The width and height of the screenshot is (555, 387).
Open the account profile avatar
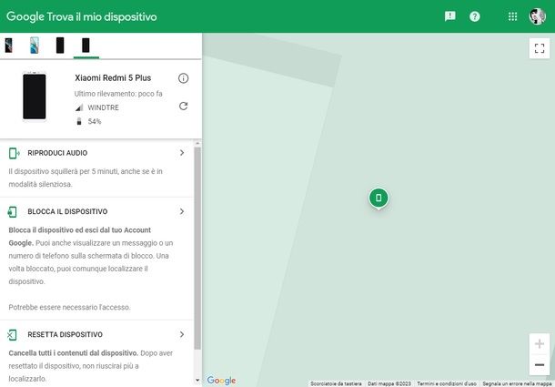(x=538, y=16)
